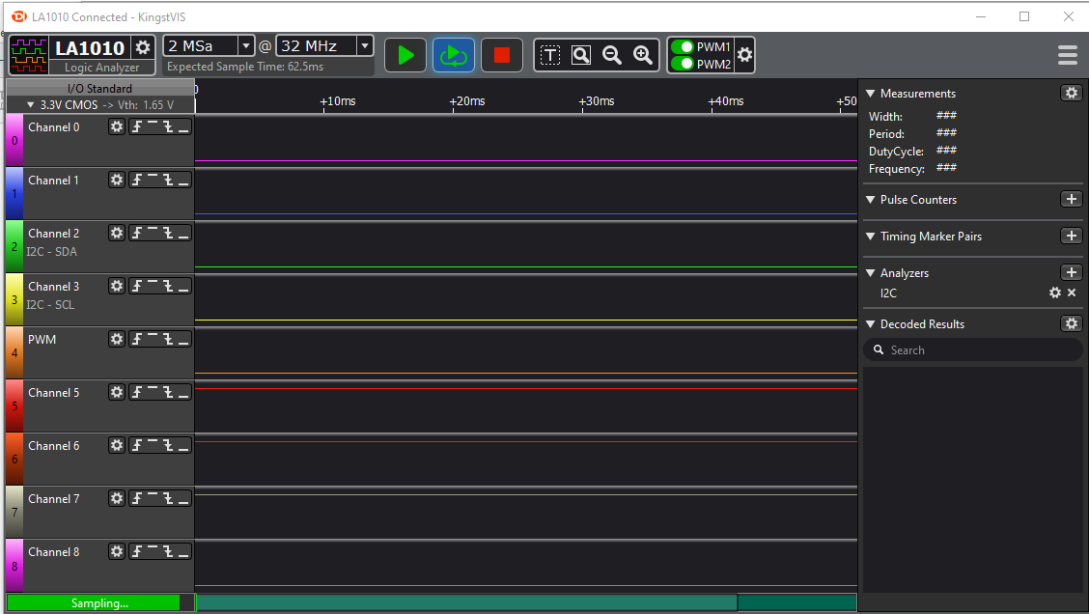The height and width of the screenshot is (614, 1089).
Task: Open the Measurements panel settings gear
Action: coord(1072,93)
